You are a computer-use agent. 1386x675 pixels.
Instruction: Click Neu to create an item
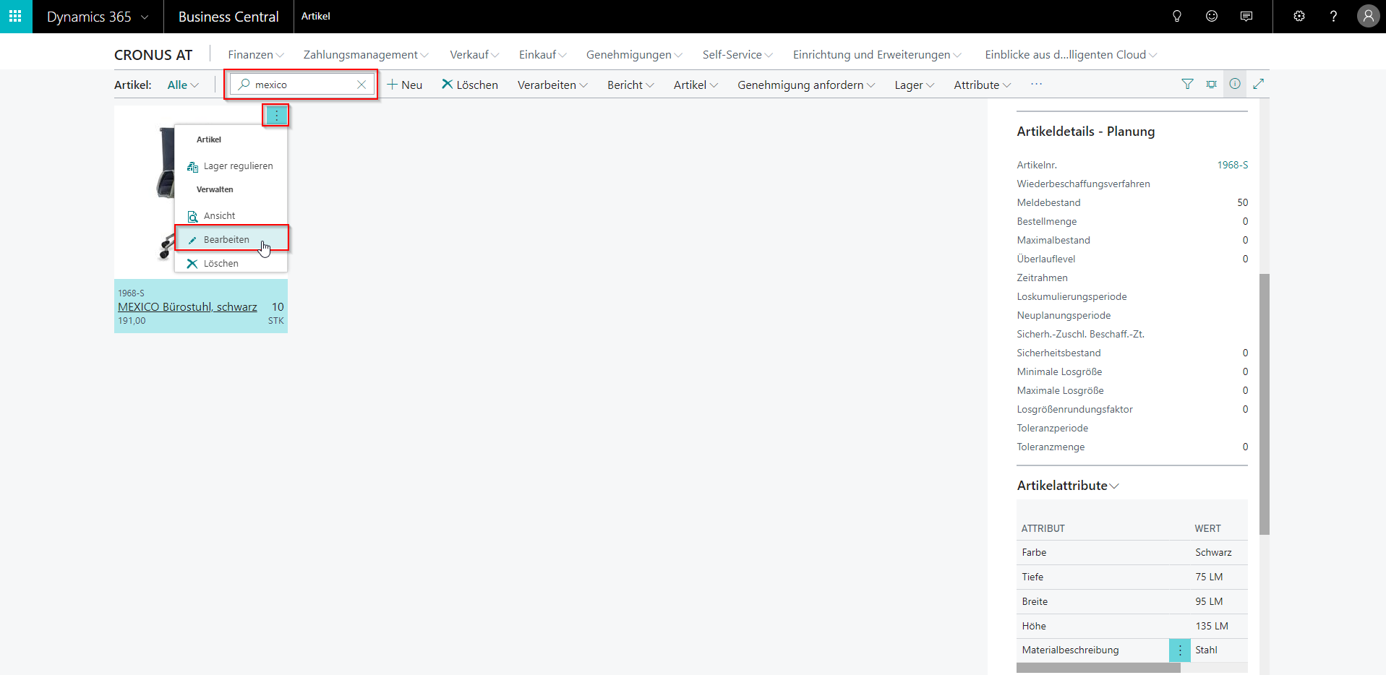click(x=404, y=85)
